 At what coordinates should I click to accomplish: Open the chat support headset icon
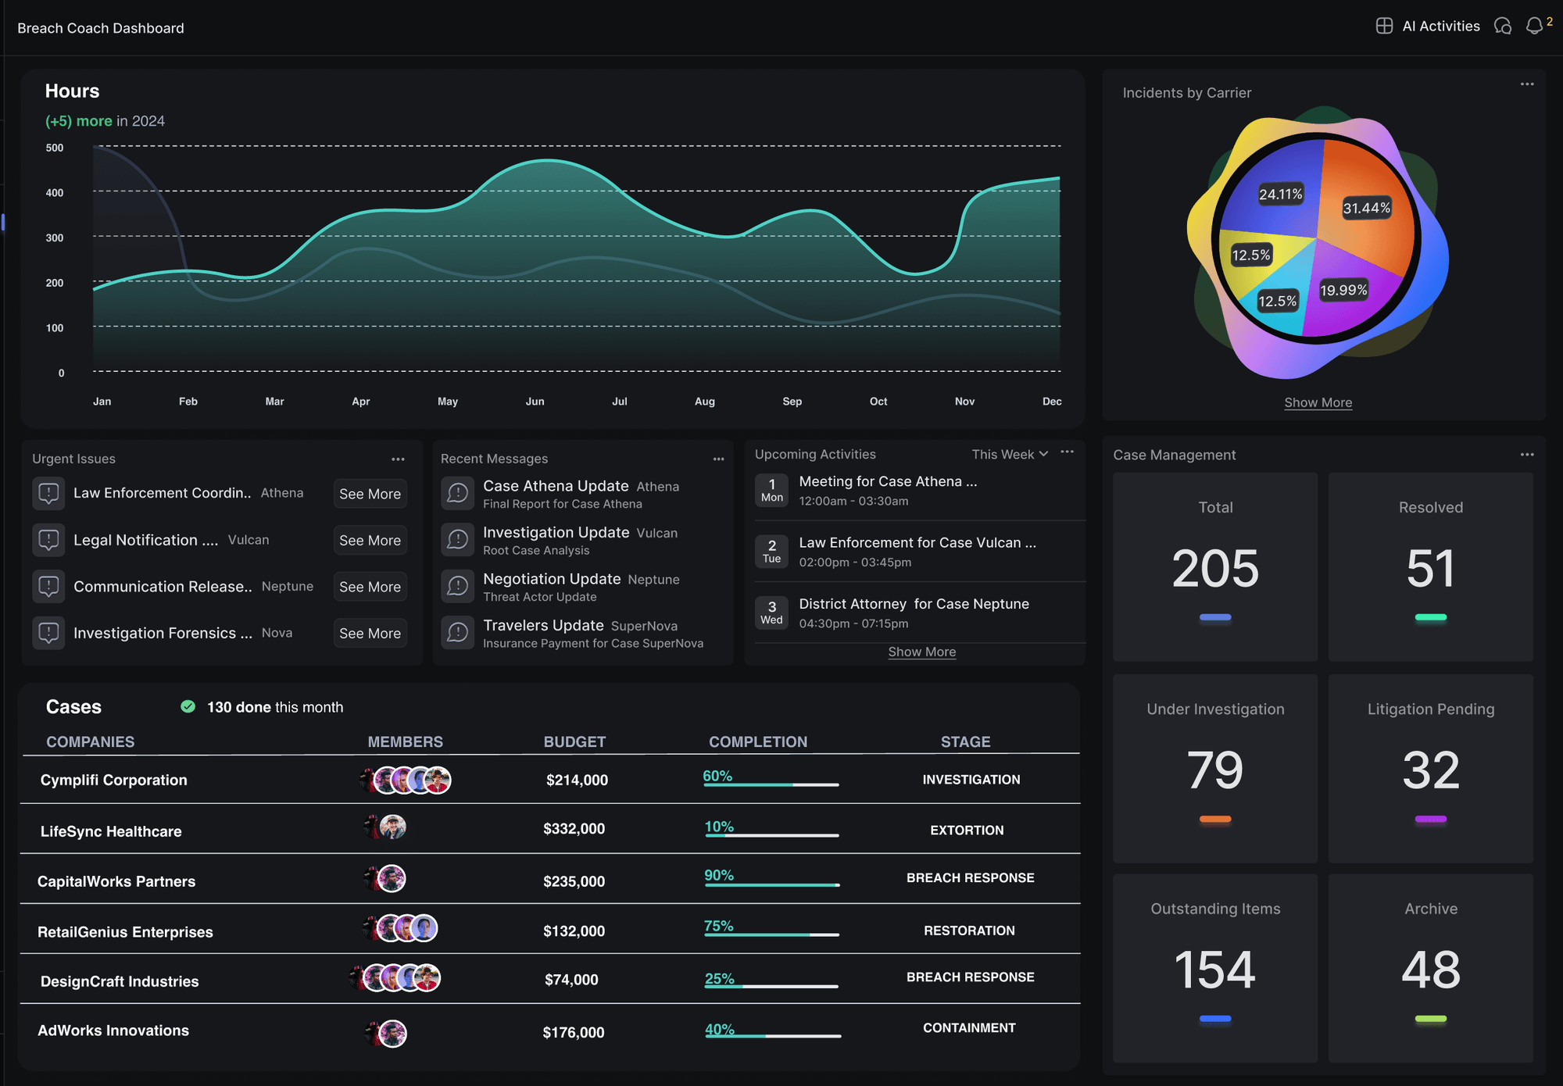[x=1502, y=26]
